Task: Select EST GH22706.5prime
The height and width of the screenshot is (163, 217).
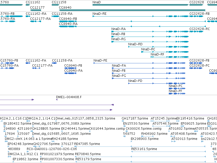Action: tap(37, 146)
